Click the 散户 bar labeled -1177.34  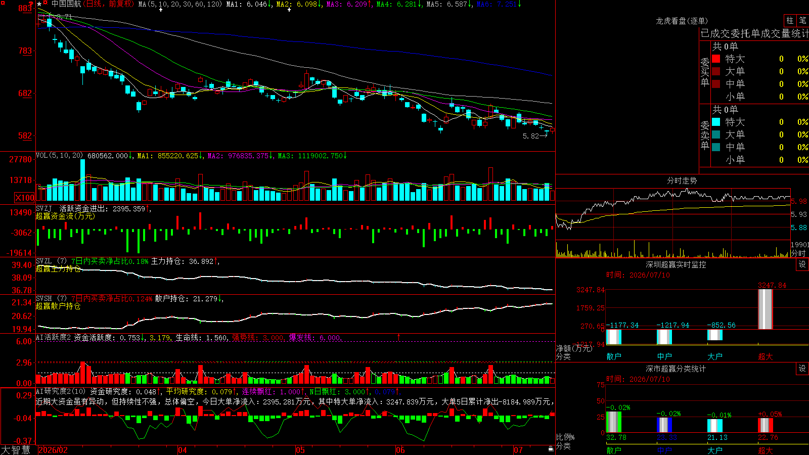(614, 337)
